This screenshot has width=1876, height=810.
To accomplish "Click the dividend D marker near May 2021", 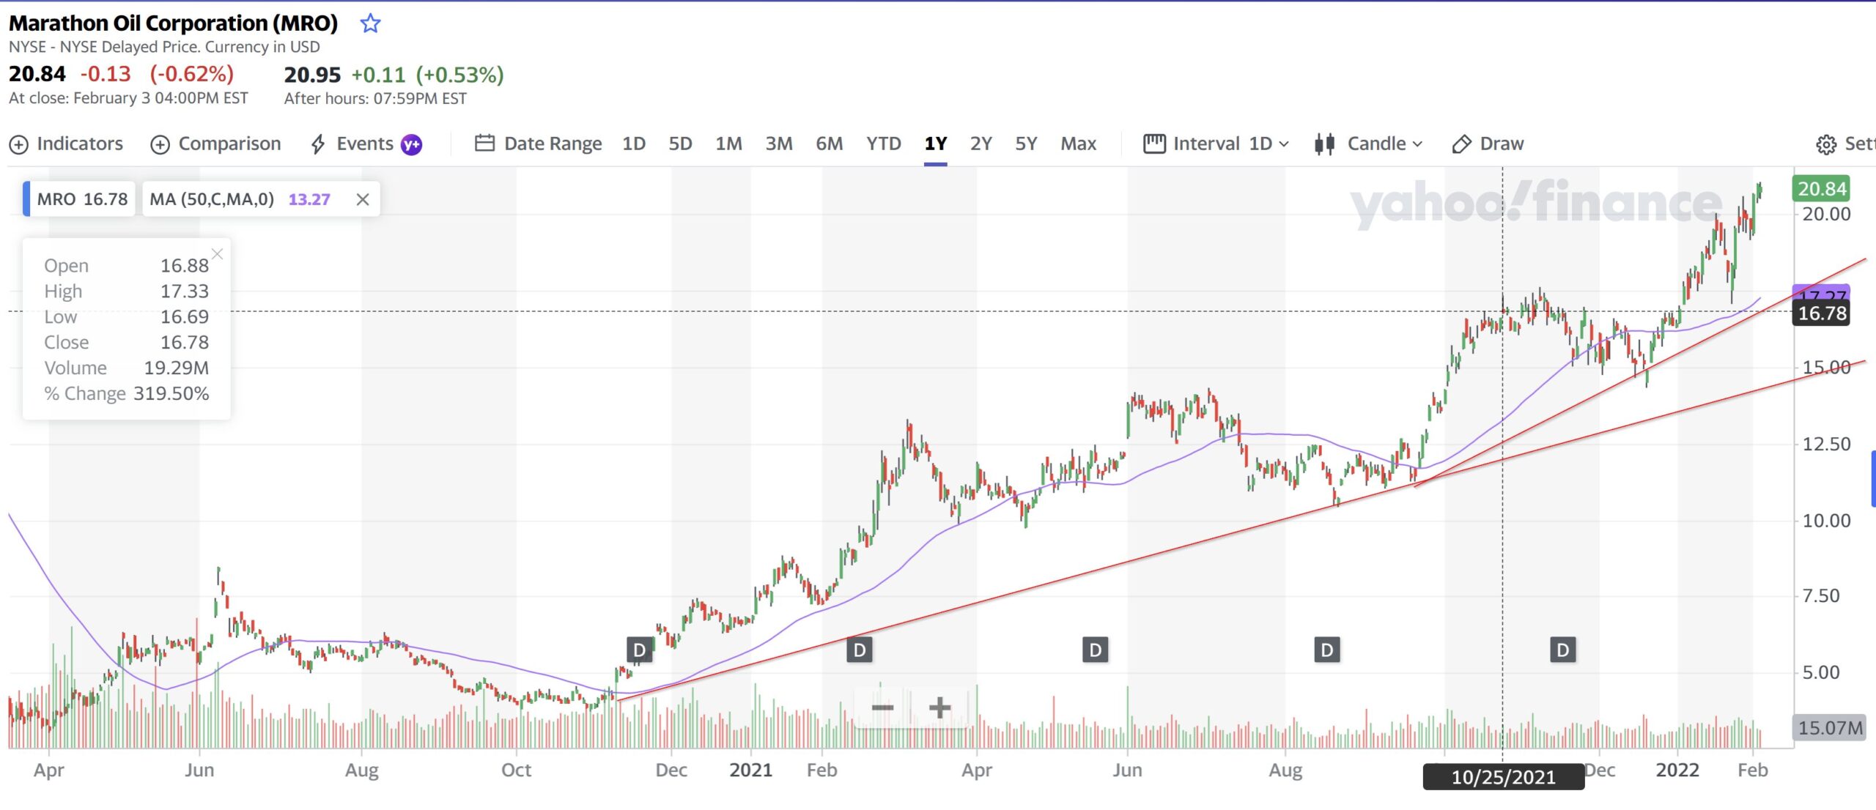I will [x=1096, y=650].
